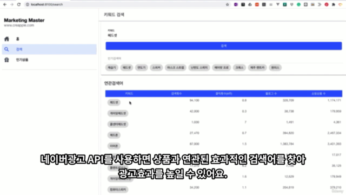Go back using the browser back arrow

tap(5, 4)
